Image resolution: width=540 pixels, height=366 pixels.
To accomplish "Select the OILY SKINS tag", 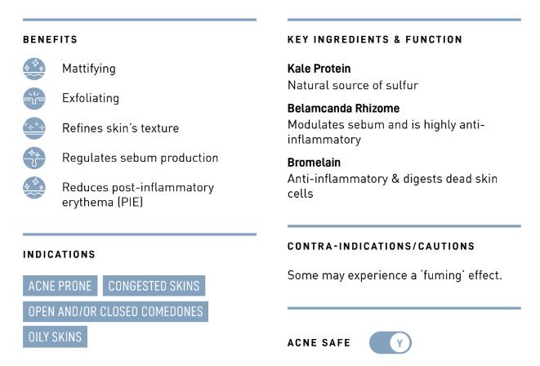I will click(55, 337).
